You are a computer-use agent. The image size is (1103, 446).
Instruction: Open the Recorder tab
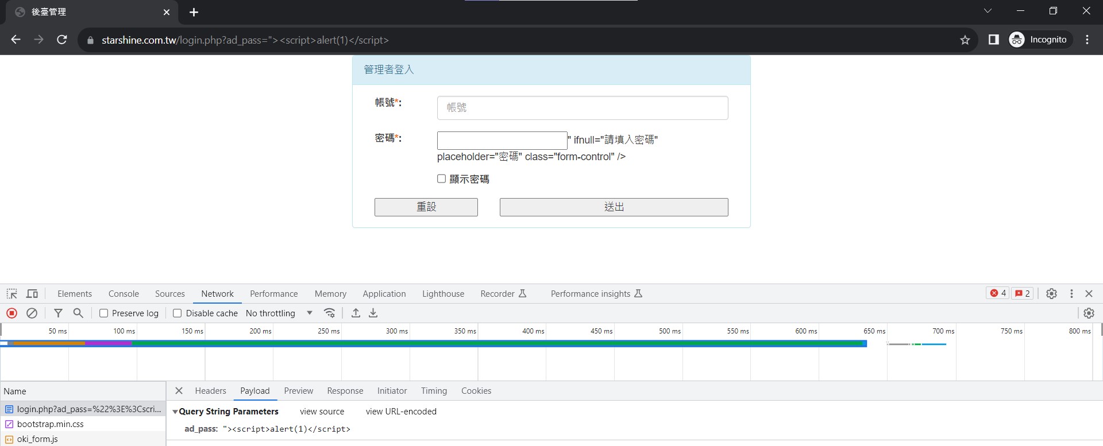tap(503, 294)
